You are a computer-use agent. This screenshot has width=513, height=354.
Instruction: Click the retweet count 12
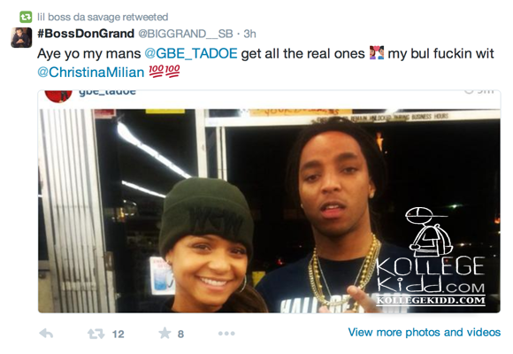(119, 334)
